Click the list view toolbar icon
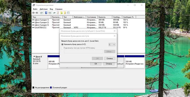 click(68, 13)
